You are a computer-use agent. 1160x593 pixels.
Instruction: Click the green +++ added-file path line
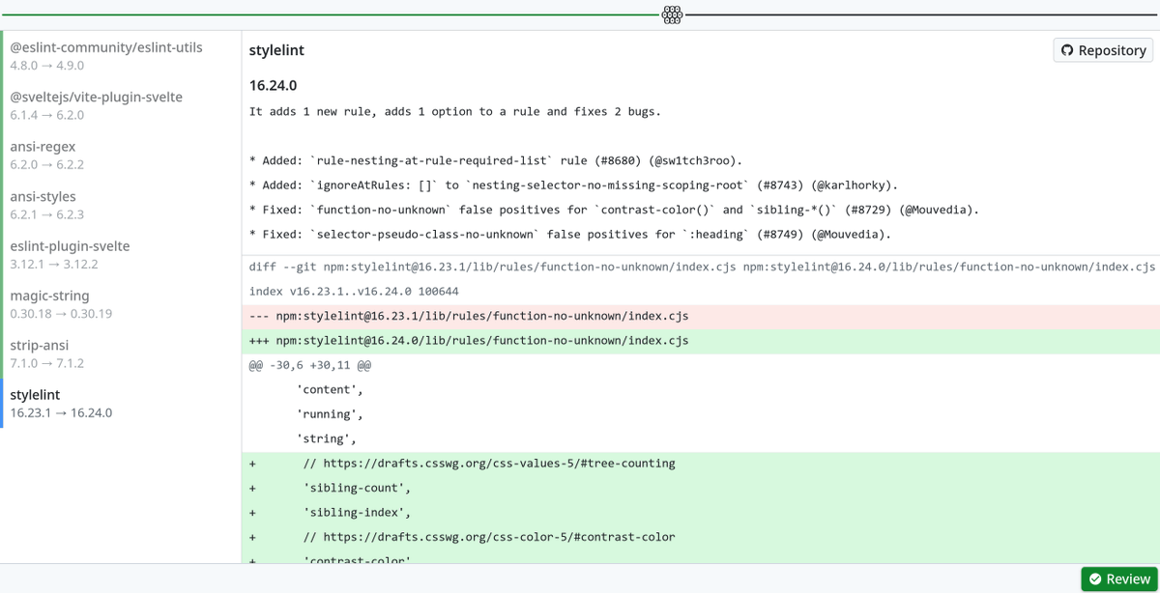tap(701, 341)
